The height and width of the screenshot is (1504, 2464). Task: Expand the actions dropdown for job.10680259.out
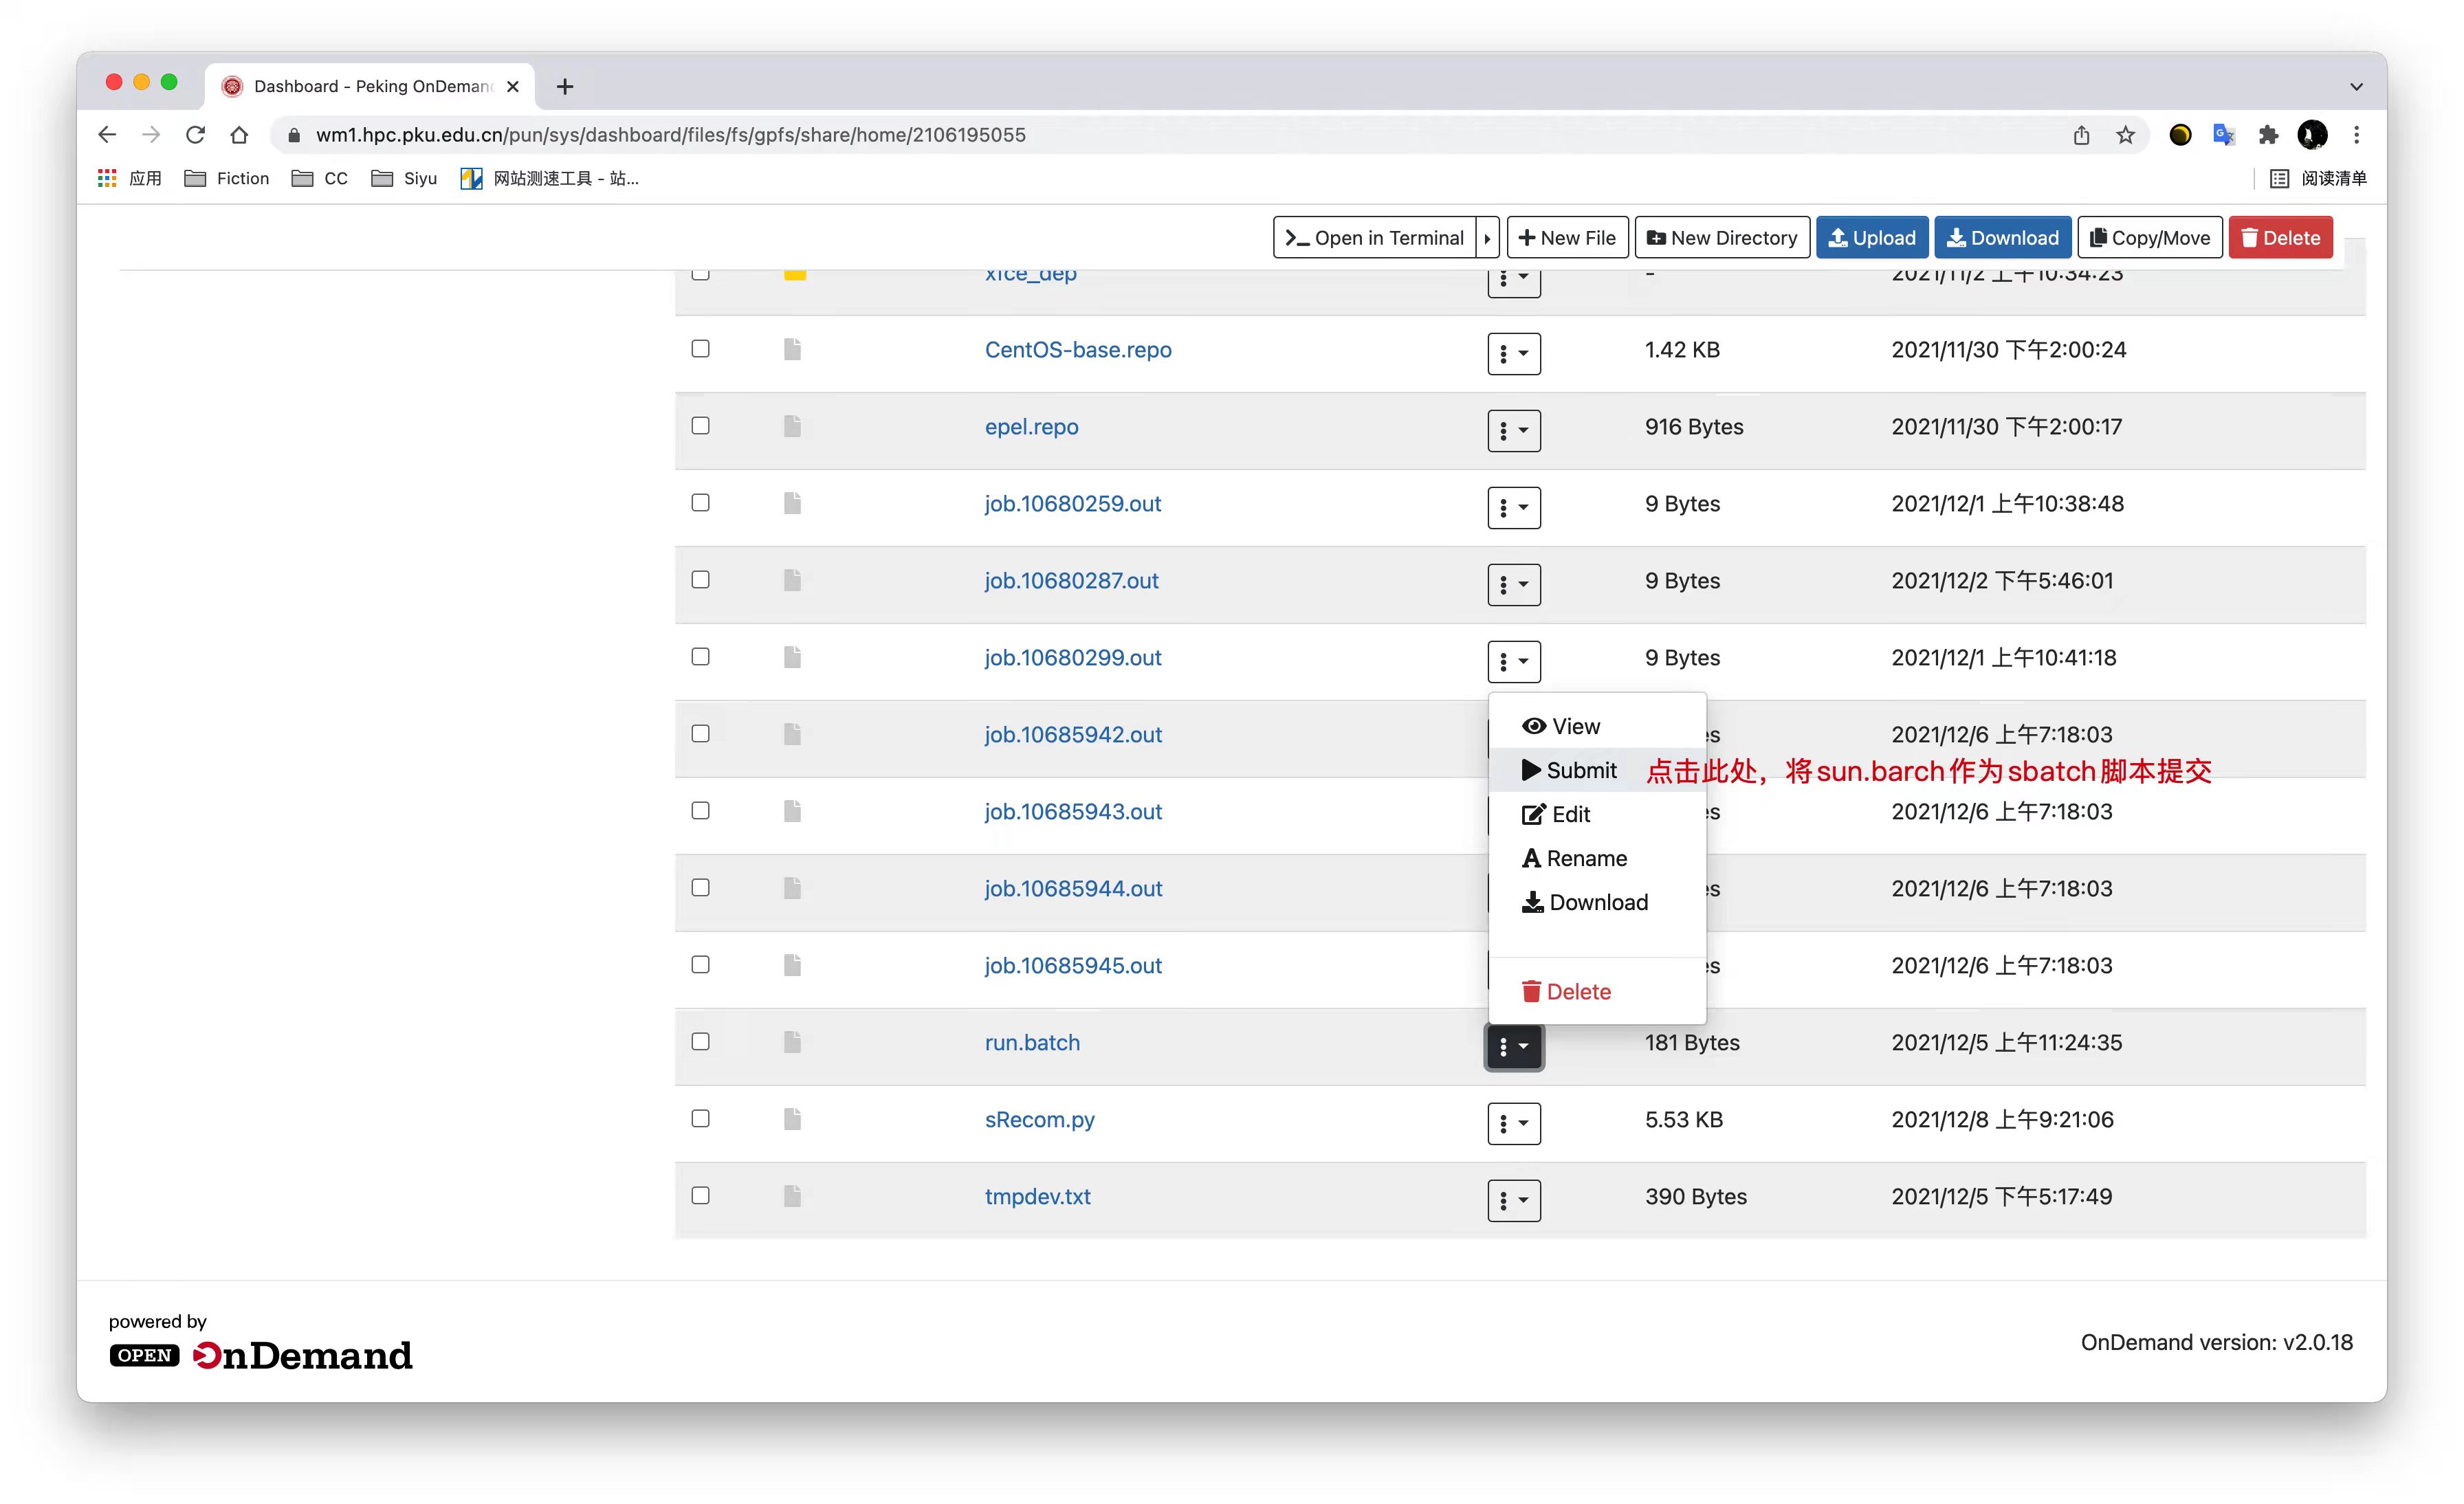[x=1514, y=507]
